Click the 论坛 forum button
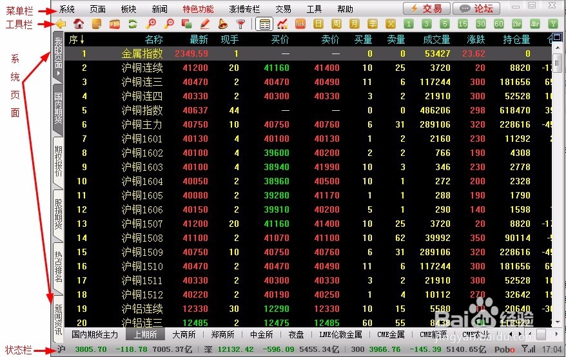566x357 pixels. click(476, 8)
